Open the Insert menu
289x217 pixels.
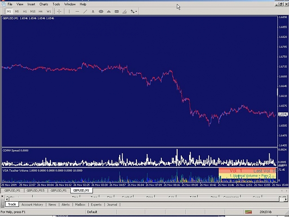click(x=31, y=4)
